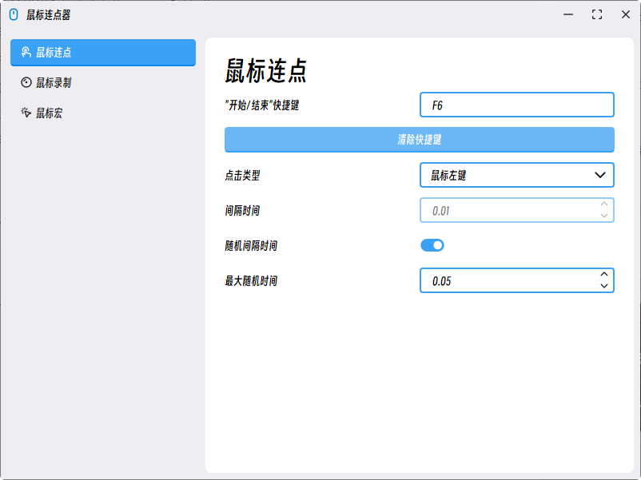The width and height of the screenshot is (641, 480).
Task: Click the minimize icon in the title bar
Action: pyautogui.click(x=569, y=14)
